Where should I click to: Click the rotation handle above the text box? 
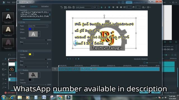pyautogui.click(x=104, y=15)
